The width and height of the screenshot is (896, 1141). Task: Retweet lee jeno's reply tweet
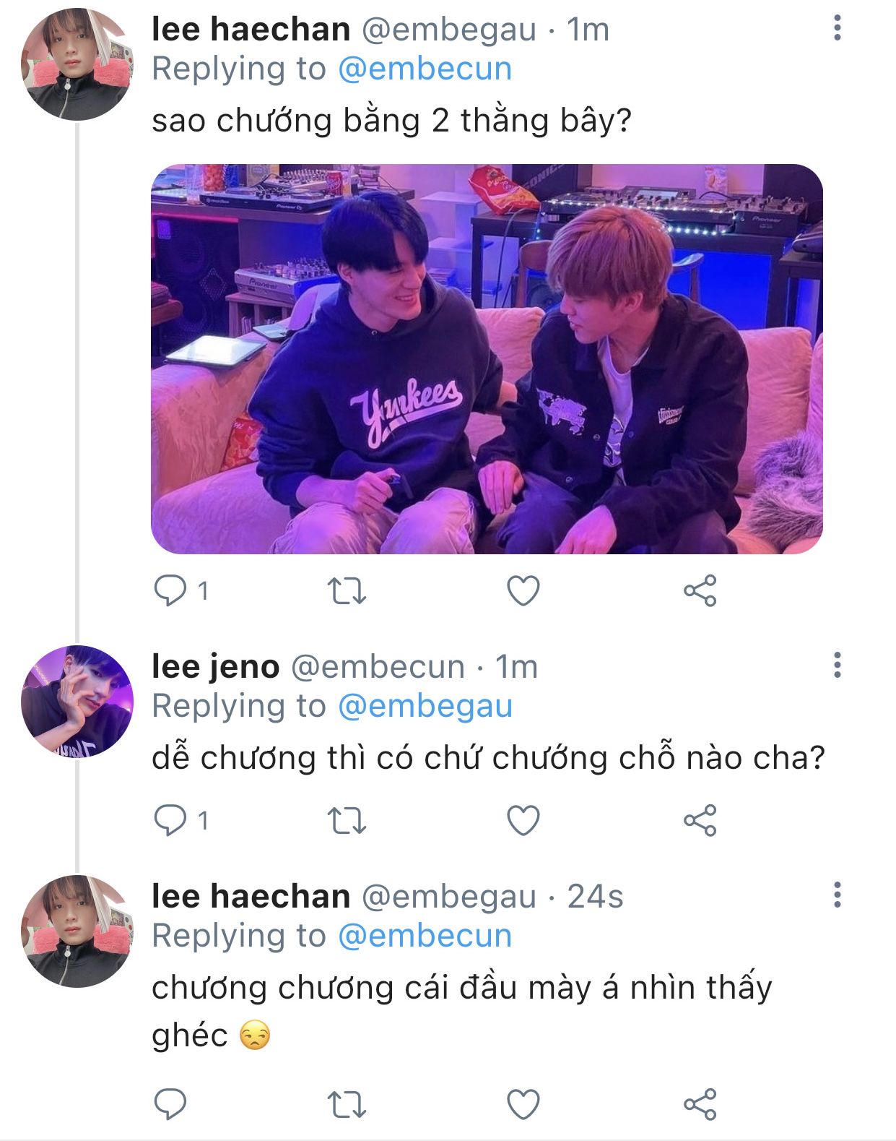coord(347,821)
